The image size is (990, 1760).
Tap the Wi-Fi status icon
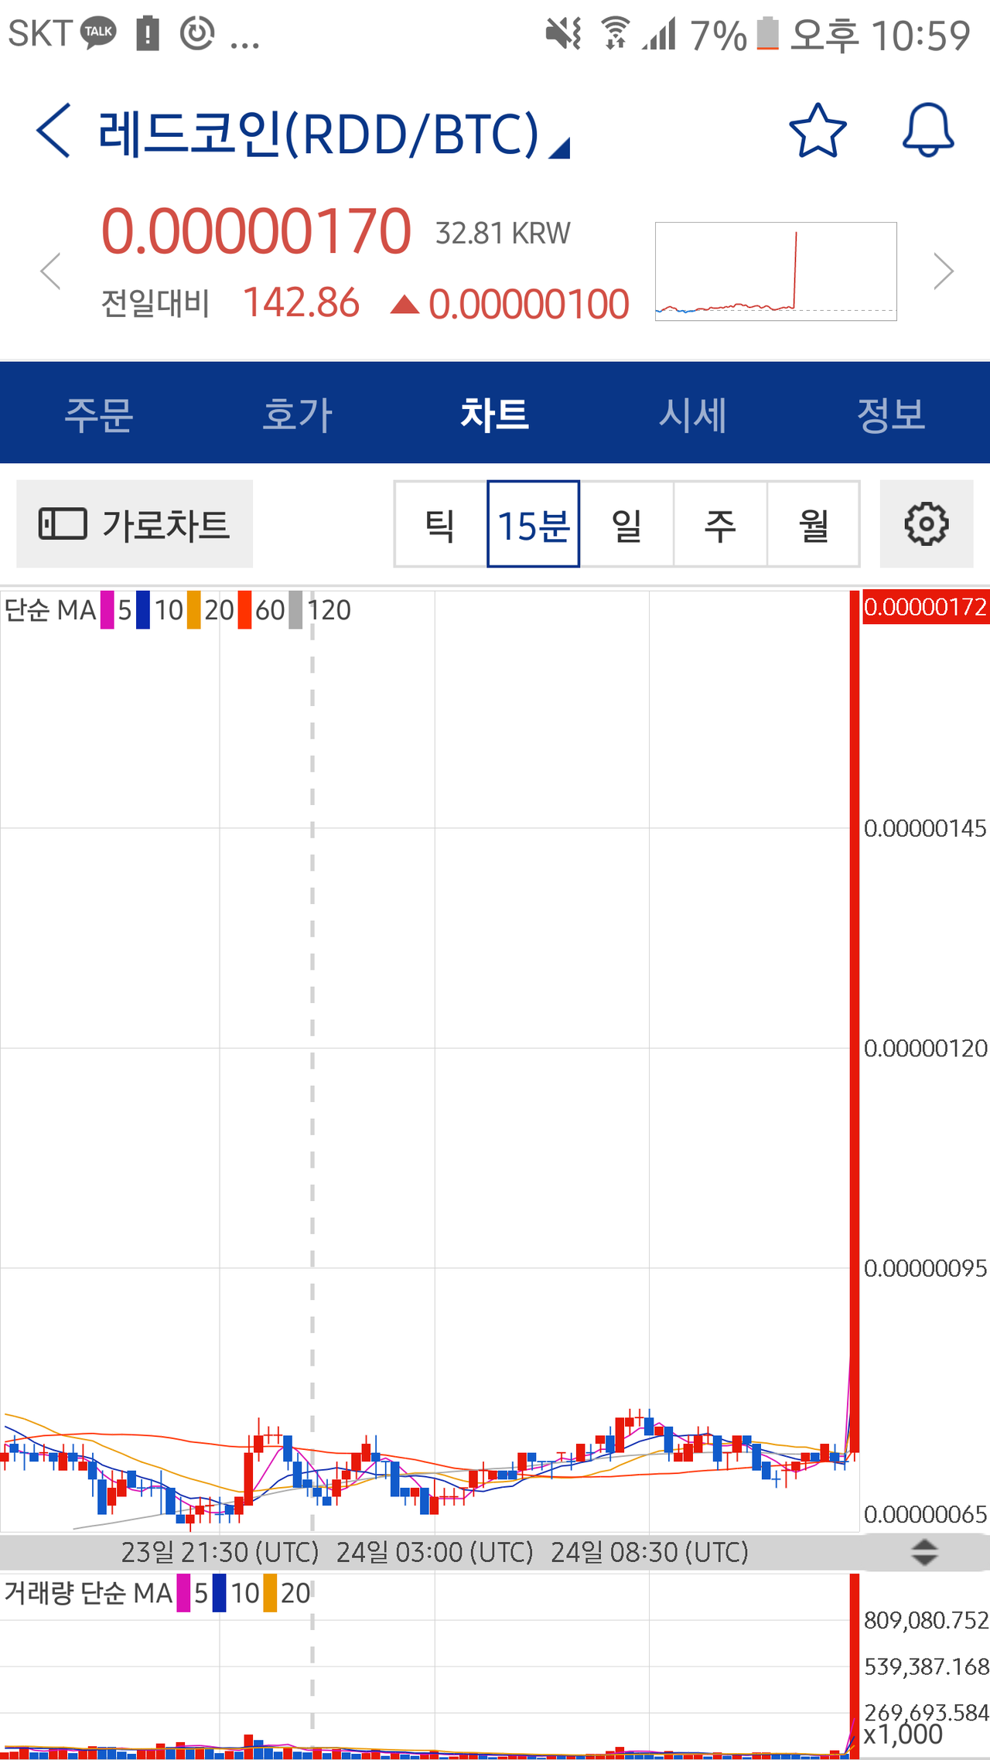616,33
